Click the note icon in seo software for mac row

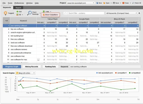[x=38, y=60]
